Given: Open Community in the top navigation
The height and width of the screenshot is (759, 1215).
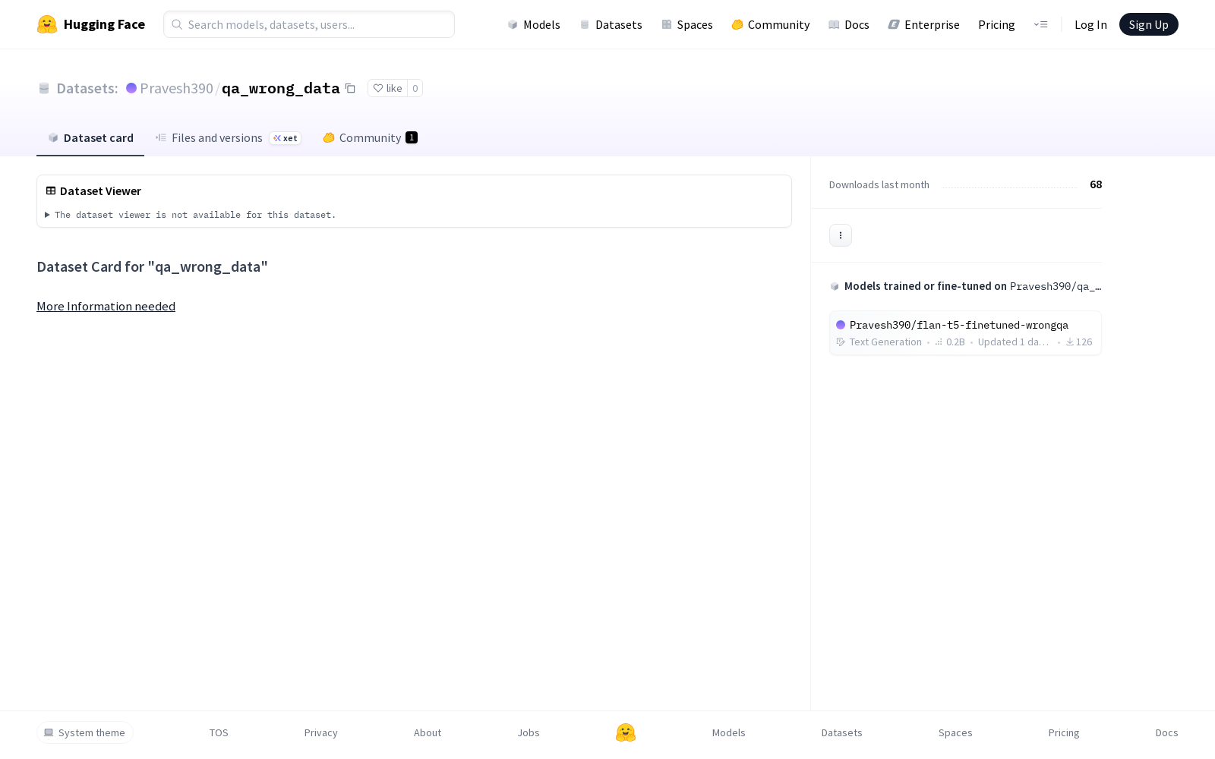Looking at the screenshot, I should tap(771, 24).
